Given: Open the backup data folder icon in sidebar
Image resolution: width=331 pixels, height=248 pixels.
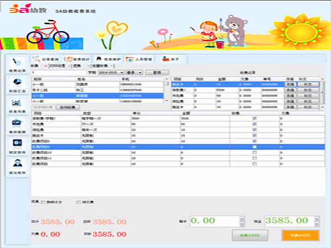Looking at the screenshot, I should click(x=17, y=123).
